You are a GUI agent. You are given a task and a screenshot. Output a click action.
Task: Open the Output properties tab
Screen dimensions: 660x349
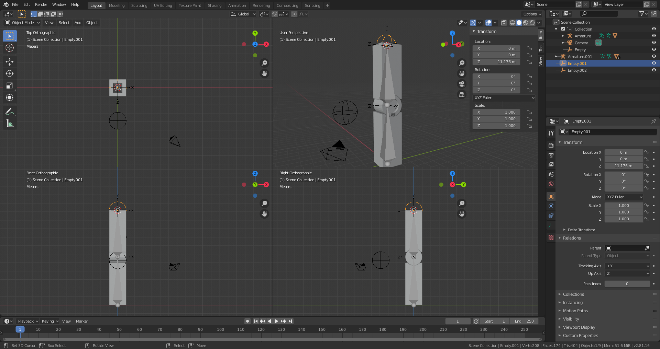pos(551,155)
